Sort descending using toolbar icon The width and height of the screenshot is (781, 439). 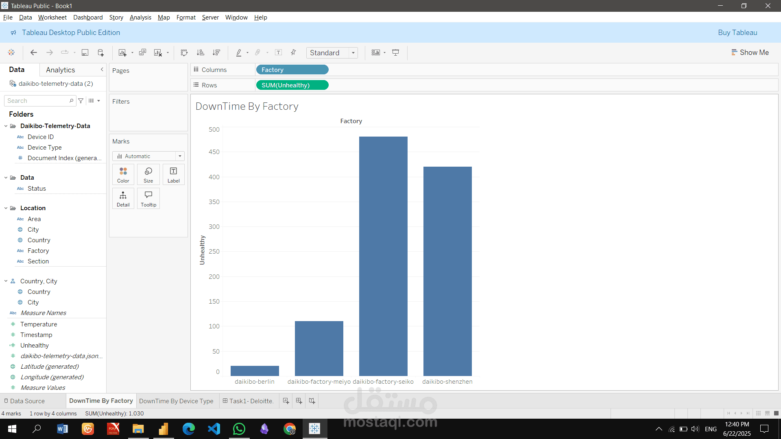216,52
